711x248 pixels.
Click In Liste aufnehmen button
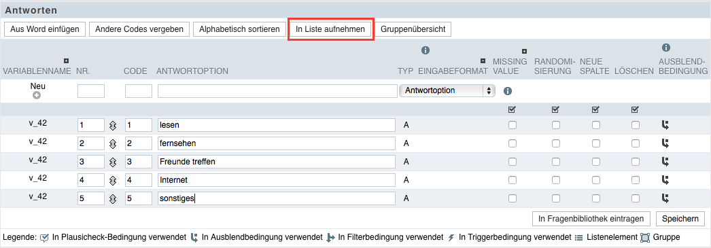(330, 29)
